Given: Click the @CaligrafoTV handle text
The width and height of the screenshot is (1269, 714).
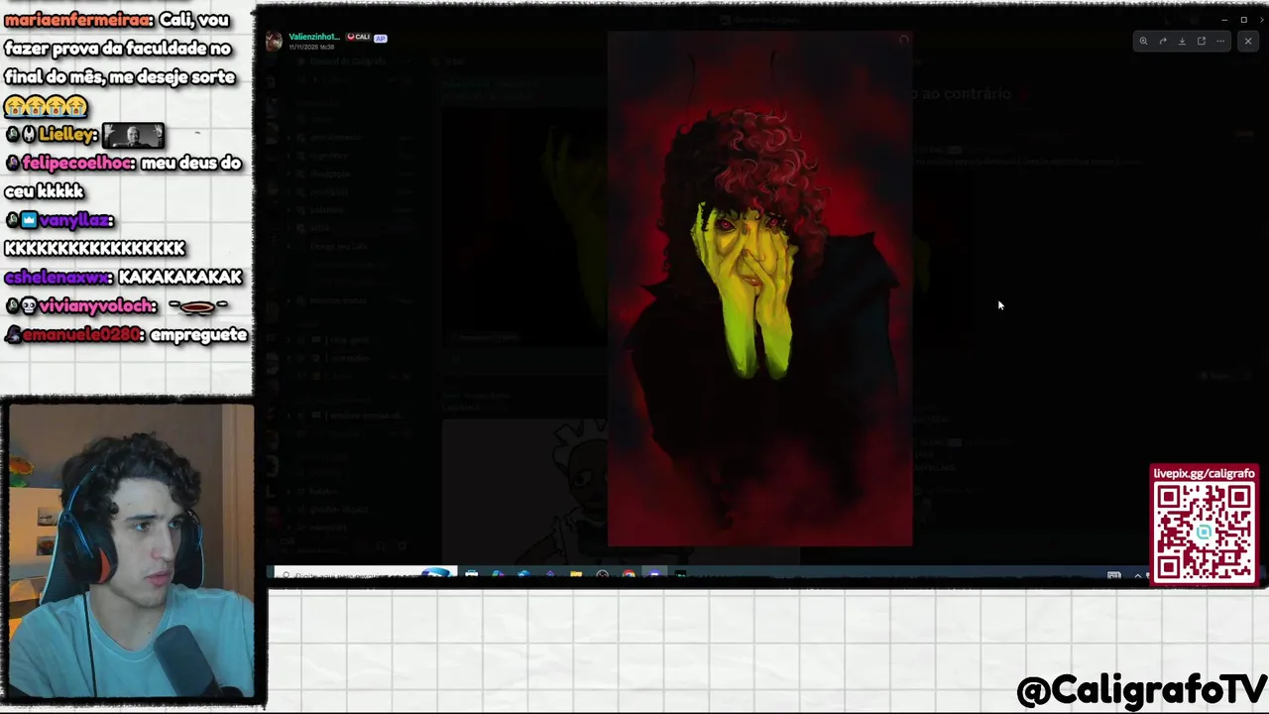Looking at the screenshot, I should 1141,690.
